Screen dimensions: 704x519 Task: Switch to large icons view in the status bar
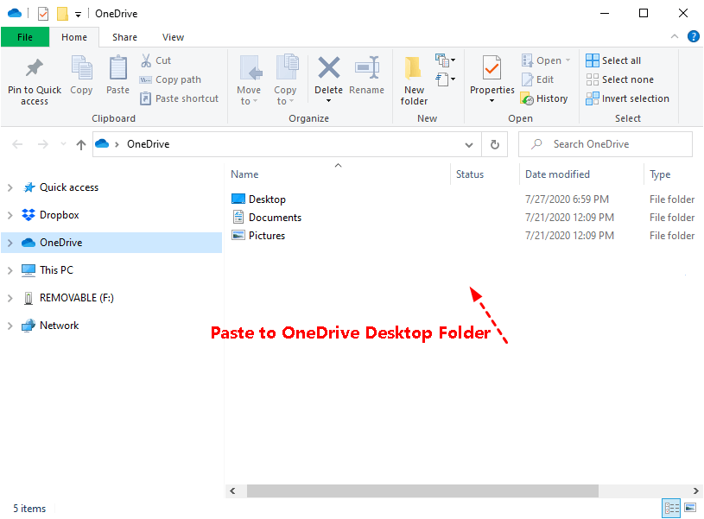coord(689,508)
